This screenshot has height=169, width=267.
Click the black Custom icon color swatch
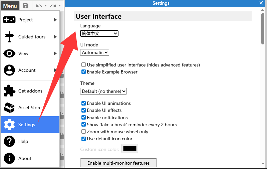[x=130, y=149]
